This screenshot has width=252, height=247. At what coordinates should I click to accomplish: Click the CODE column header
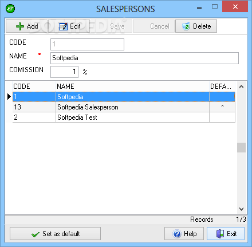(x=34, y=87)
